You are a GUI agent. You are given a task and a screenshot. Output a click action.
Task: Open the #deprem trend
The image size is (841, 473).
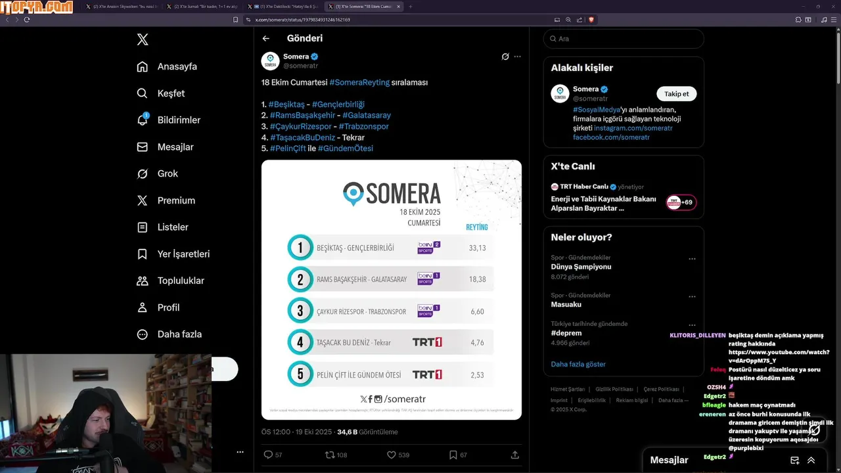click(567, 333)
